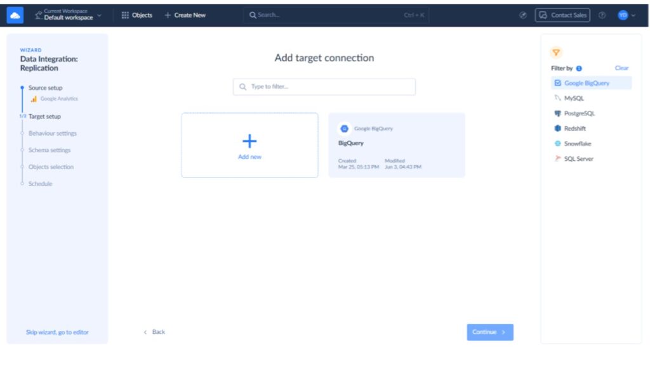Open the user avatar account menu
This screenshot has height=365, width=650.
point(626,15)
